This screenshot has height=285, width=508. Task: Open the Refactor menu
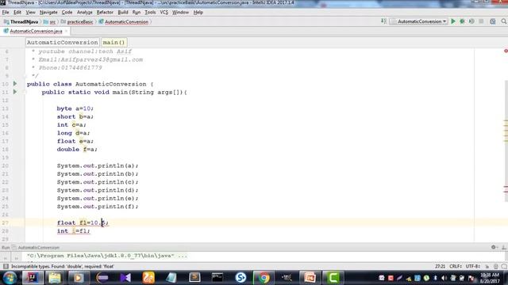pos(105,13)
